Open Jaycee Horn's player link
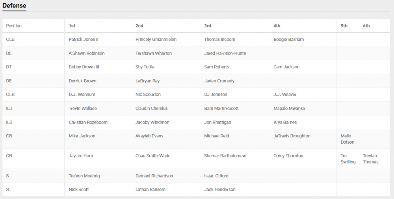 click(x=81, y=156)
